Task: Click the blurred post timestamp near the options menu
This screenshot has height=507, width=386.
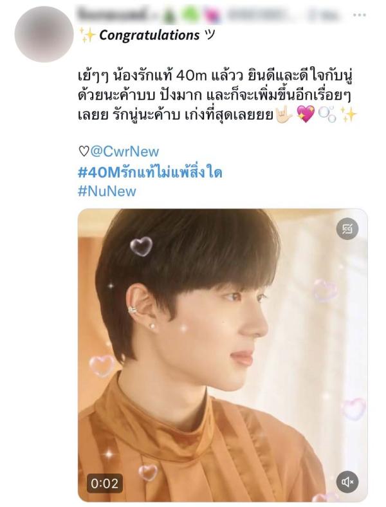Action: click(x=324, y=15)
